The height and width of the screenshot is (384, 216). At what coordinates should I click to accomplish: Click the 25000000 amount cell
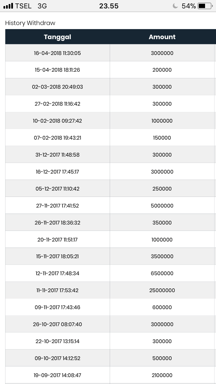(x=162, y=290)
